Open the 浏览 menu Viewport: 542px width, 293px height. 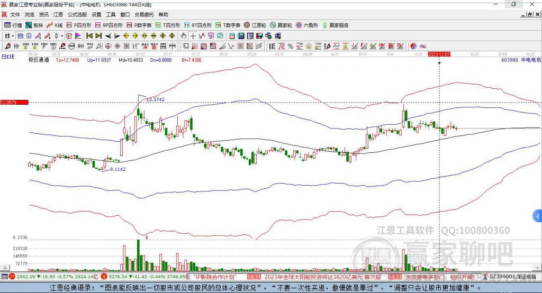point(30,14)
